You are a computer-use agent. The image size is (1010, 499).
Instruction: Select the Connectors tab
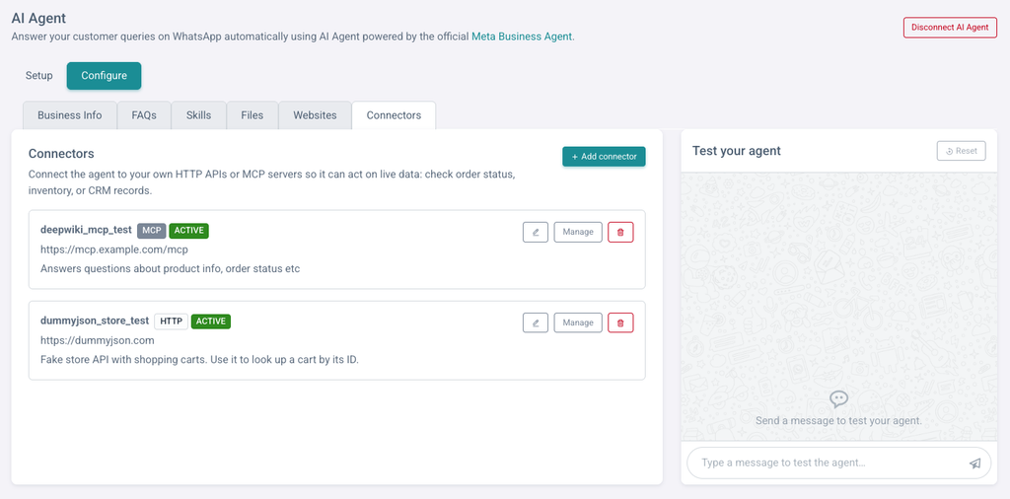(x=394, y=115)
